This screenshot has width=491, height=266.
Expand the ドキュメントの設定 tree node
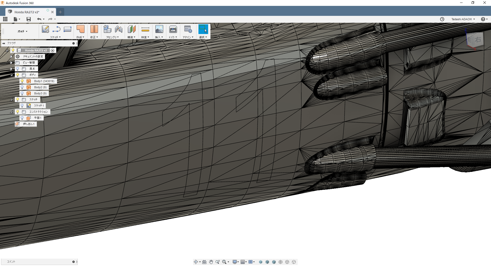[x=12, y=57]
